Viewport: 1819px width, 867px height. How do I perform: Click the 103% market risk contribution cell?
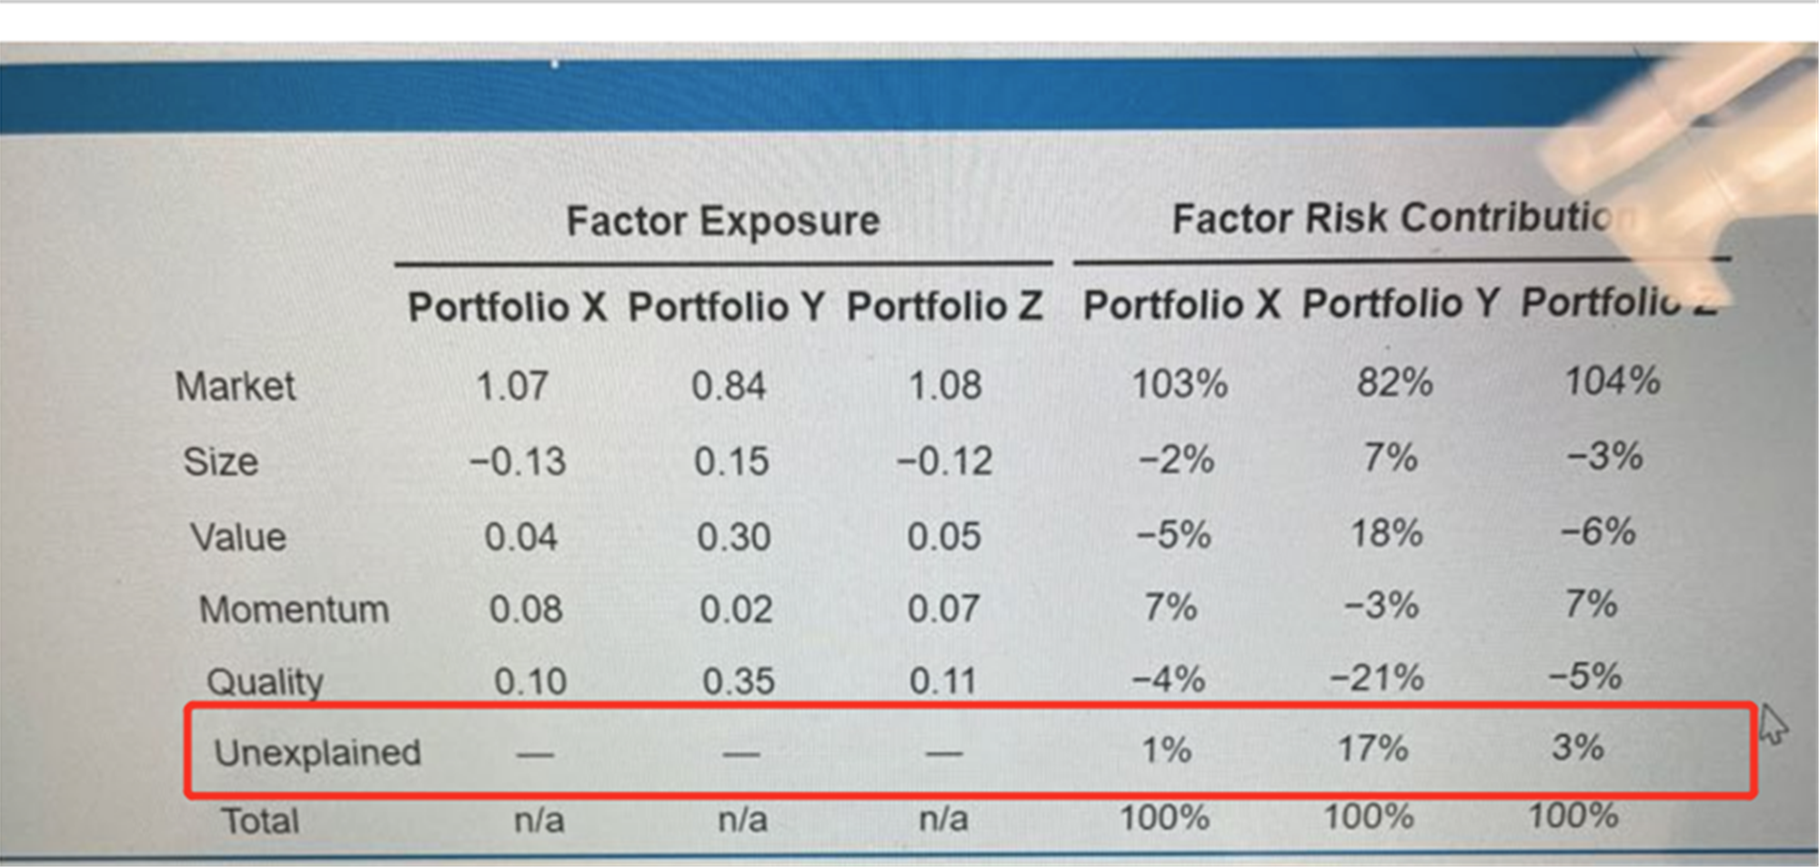pyautogui.click(x=1180, y=384)
